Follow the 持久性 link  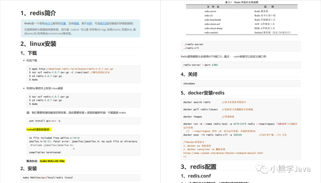[104, 23]
